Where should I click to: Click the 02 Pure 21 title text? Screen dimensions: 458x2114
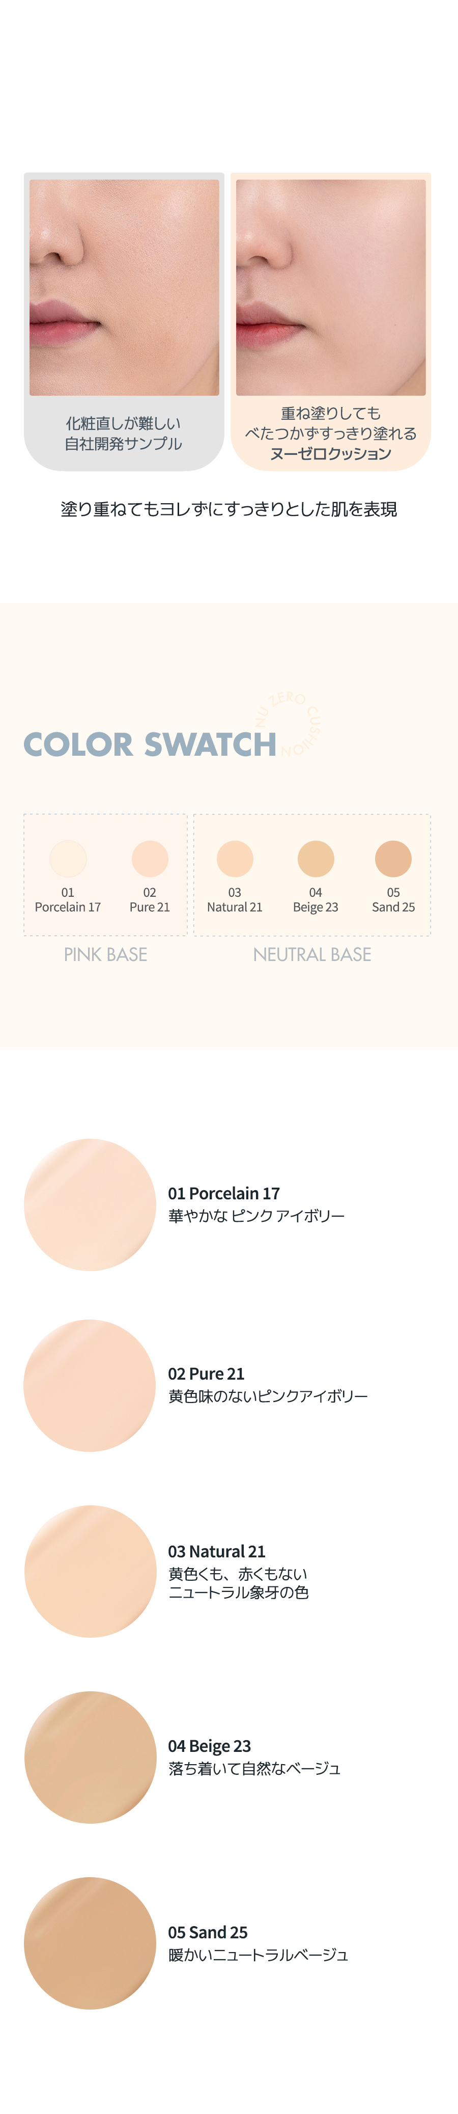(x=207, y=1374)
